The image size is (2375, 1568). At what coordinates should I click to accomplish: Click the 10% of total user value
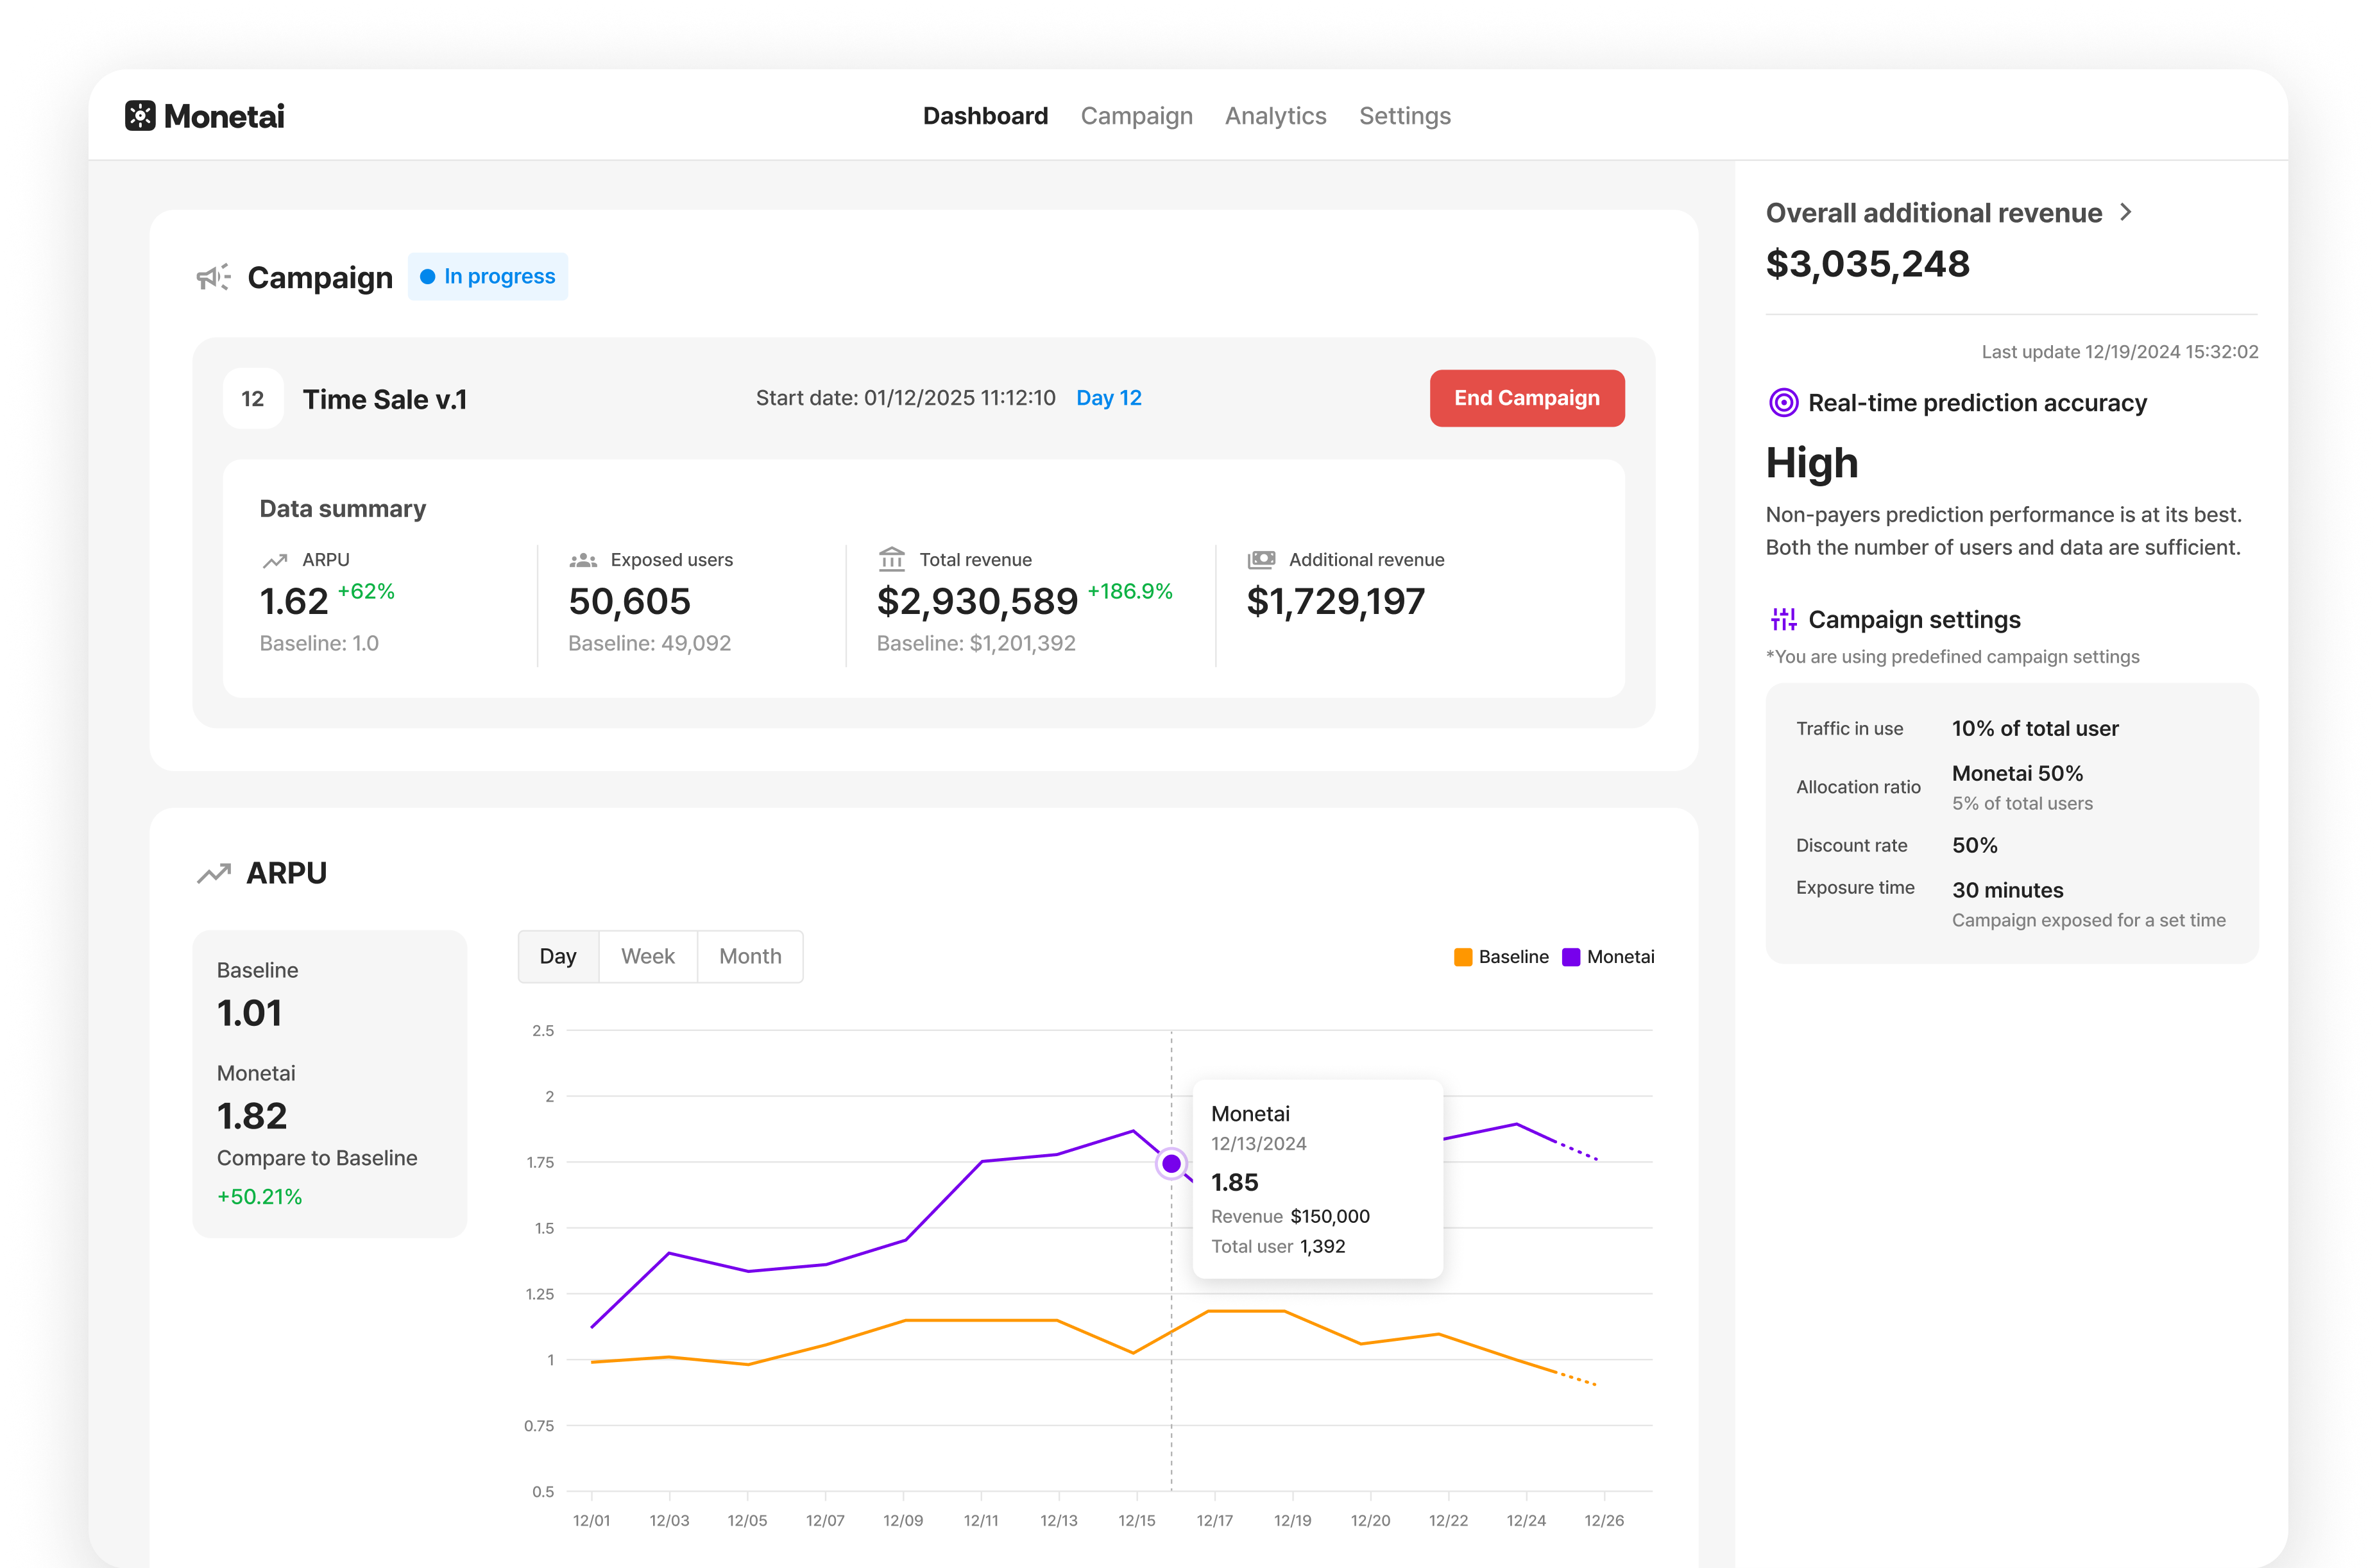[x=2034, y=728]
